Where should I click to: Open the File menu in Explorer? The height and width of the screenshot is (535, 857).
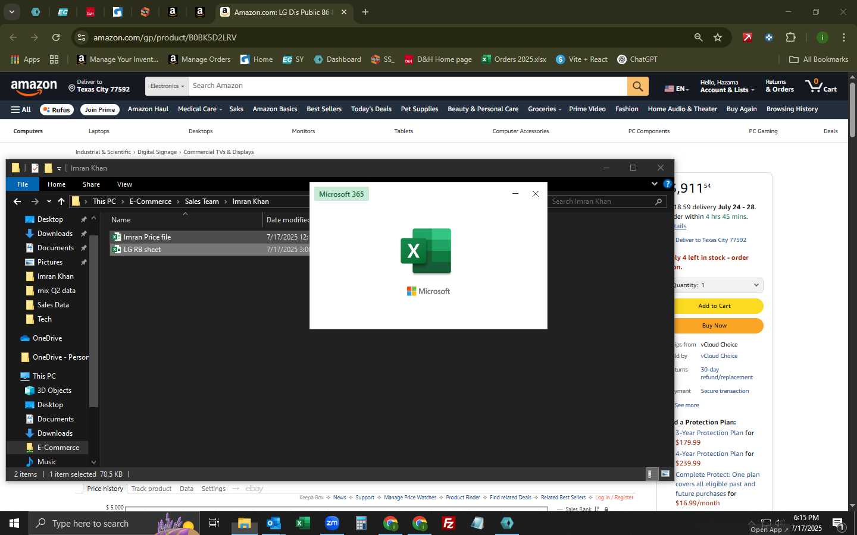pos(23,184)
